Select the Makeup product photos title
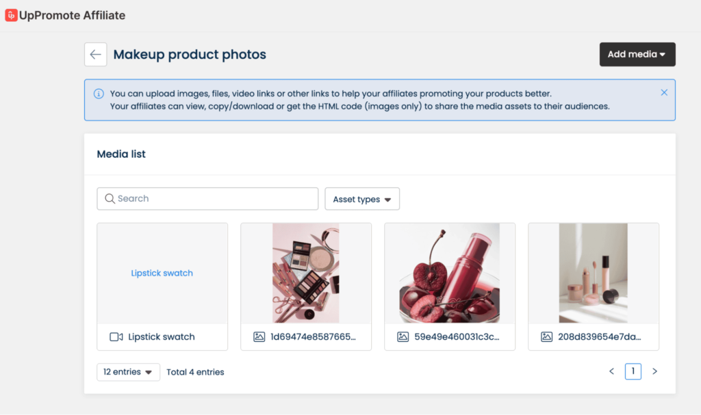 pos(190,54)
